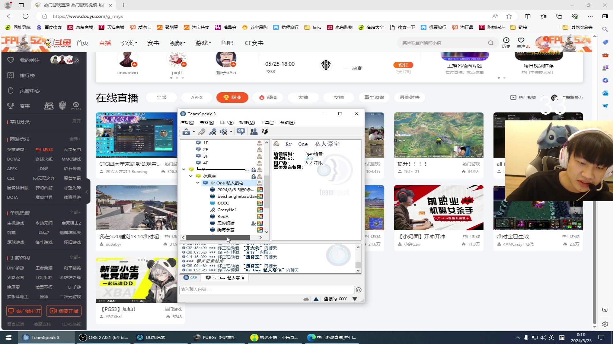The height and width of the screenshot is (344, 613).
Task: Click the connection quality wifi icon
Action: (x=355, y=299)
